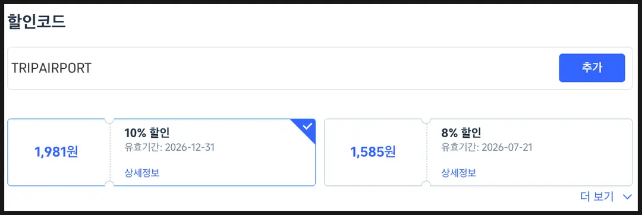Click the 1,981원 discount amount
Screen dimensions: 642x215
click(56, 152)
